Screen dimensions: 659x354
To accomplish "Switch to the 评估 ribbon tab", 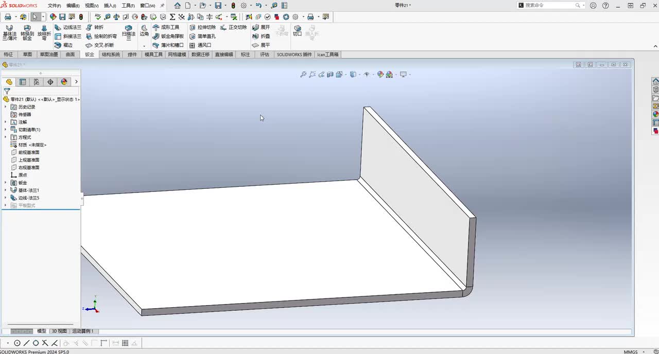I will 264,55.
